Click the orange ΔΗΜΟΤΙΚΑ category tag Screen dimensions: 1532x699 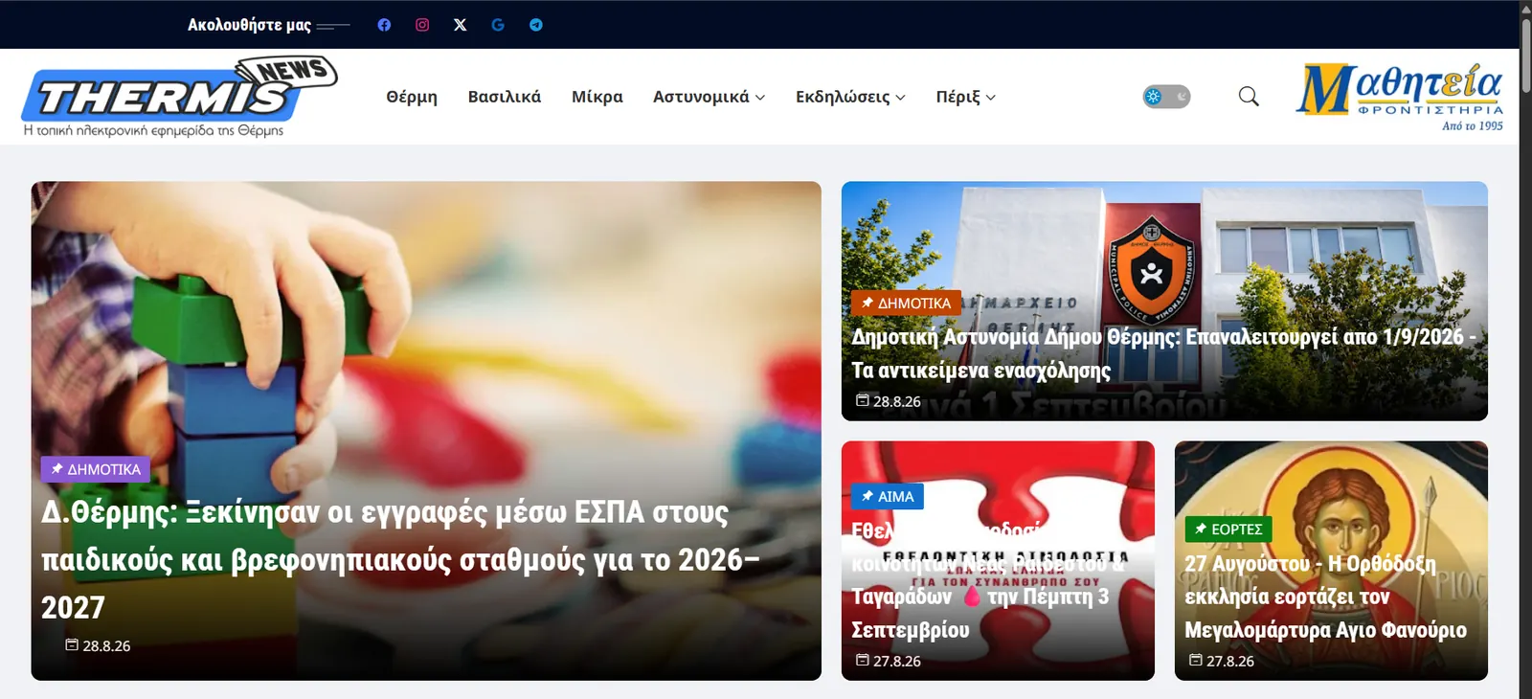906,303
